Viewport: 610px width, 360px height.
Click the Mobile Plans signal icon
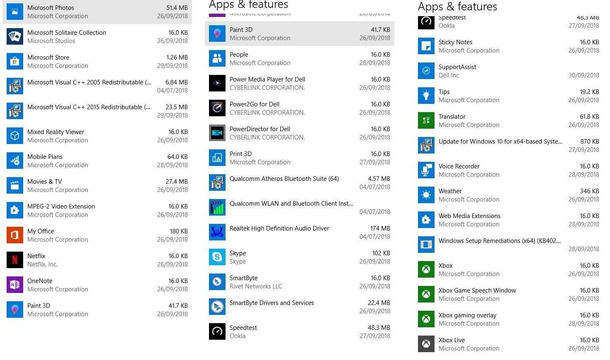point(15,161)
